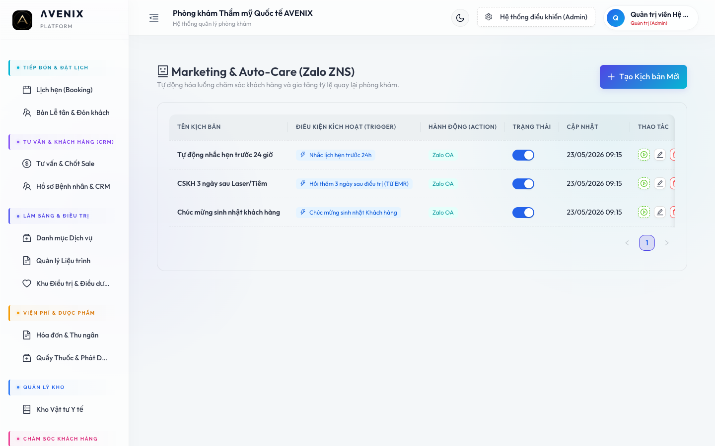Edit Chúc mừng sinh nhật khách hàng script
Viewport: 715px width, 446px height.
coord(660,212)
